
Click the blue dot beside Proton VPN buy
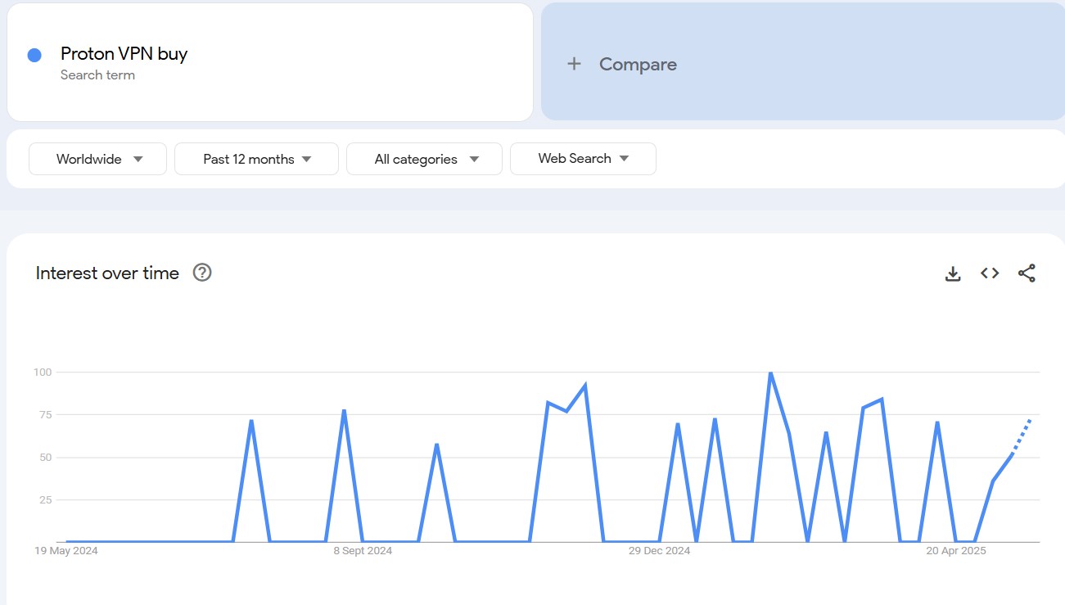coord(34,55)
